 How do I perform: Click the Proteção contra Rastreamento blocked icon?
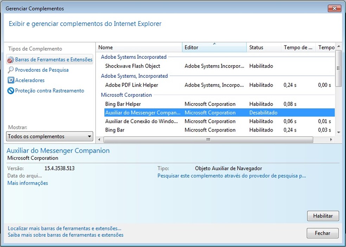(x=11, y=90)
